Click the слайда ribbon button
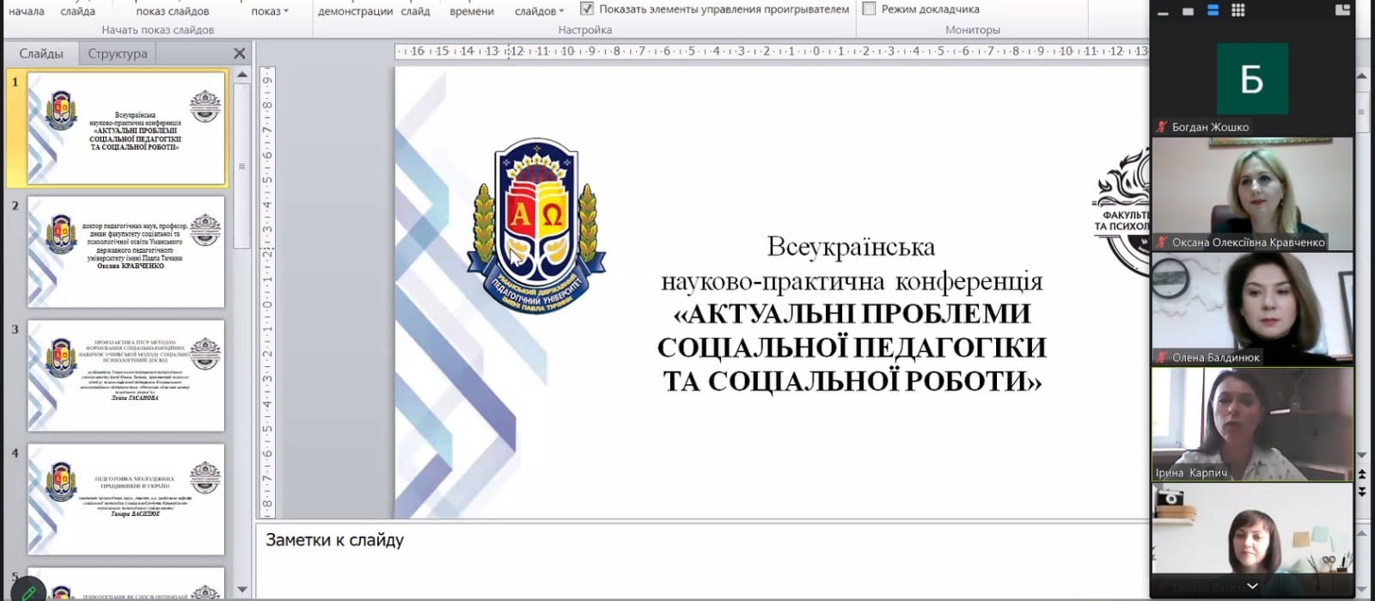This screenshot has width=1375, height=601. coord(77,11)
